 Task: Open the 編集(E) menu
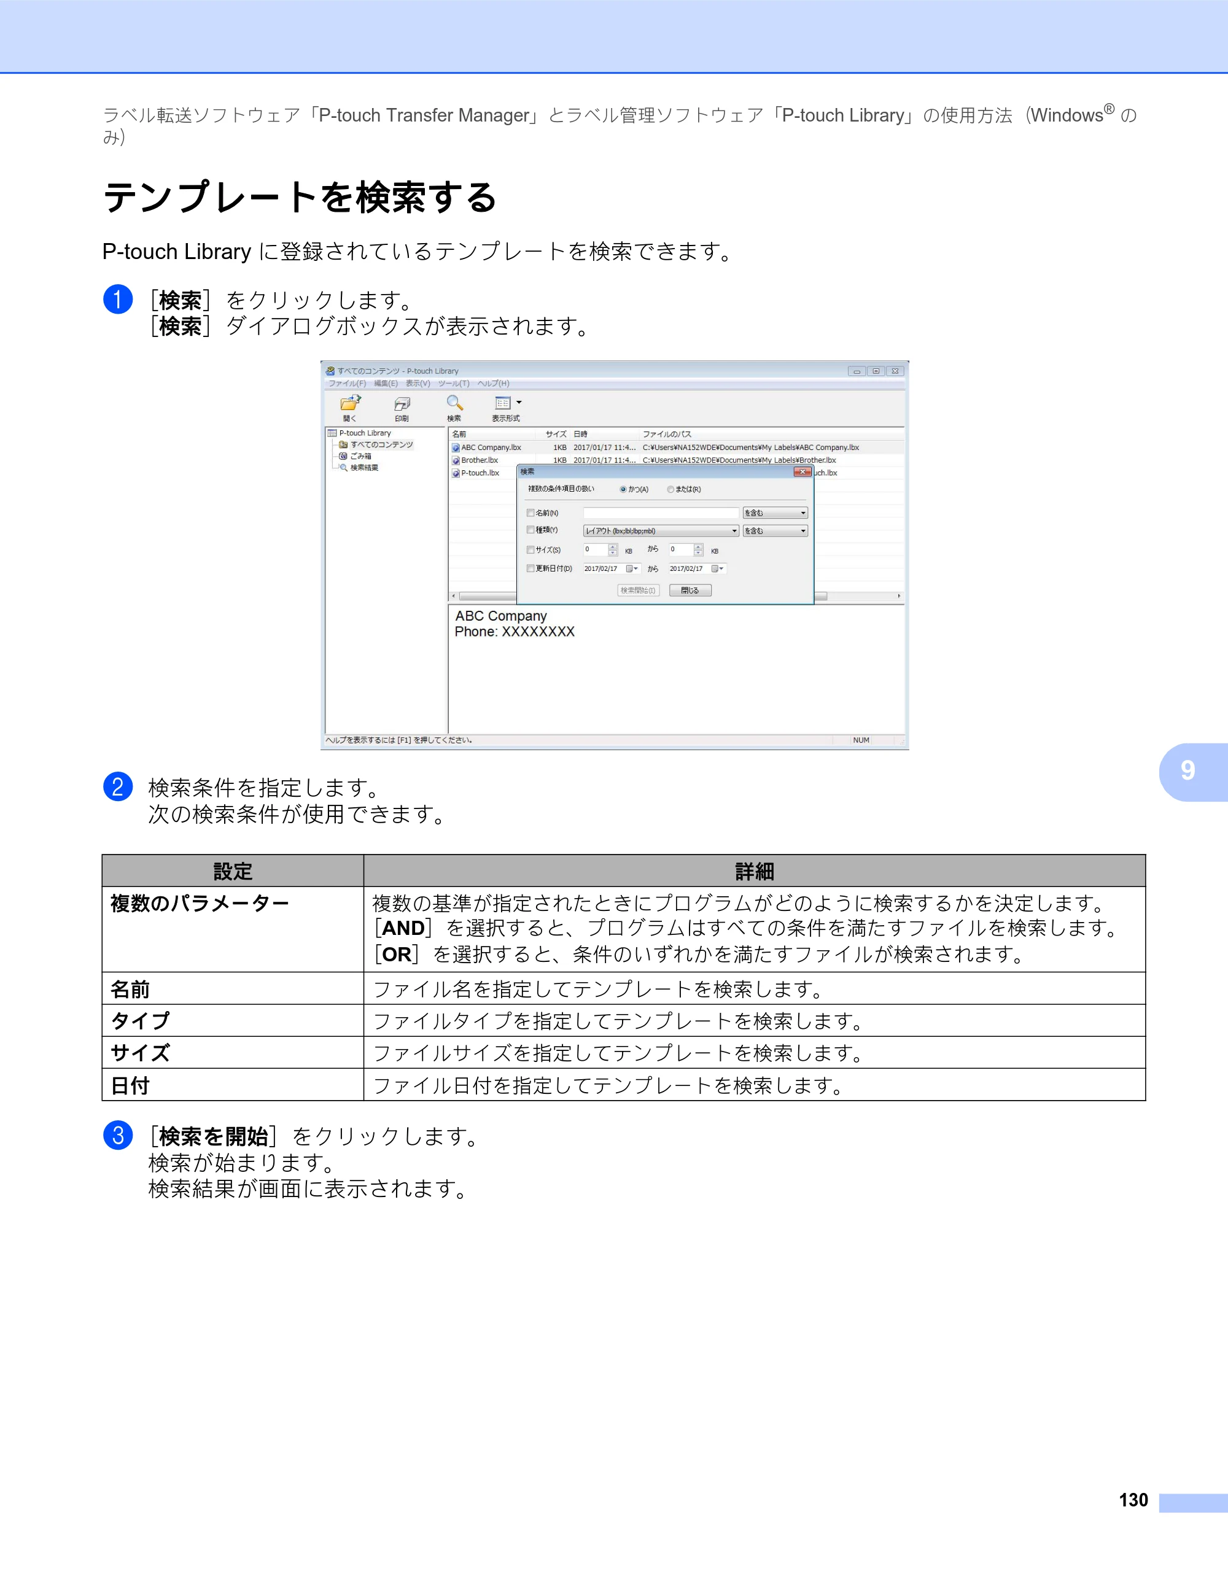coord(386,383)
